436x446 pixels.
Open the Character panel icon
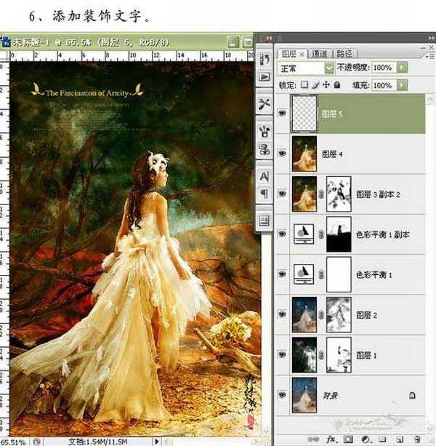click(x=263, y=177)
